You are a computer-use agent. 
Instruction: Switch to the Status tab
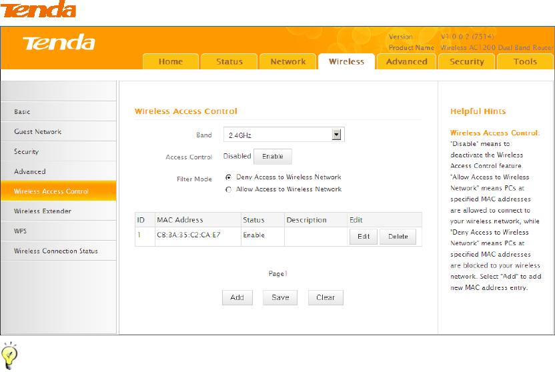229,61
